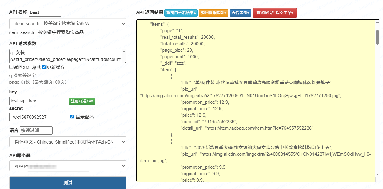This screenshot has width=383, height=189.
Task: Click the "total_results": 20000 line
Action: (x=182, y=44)
